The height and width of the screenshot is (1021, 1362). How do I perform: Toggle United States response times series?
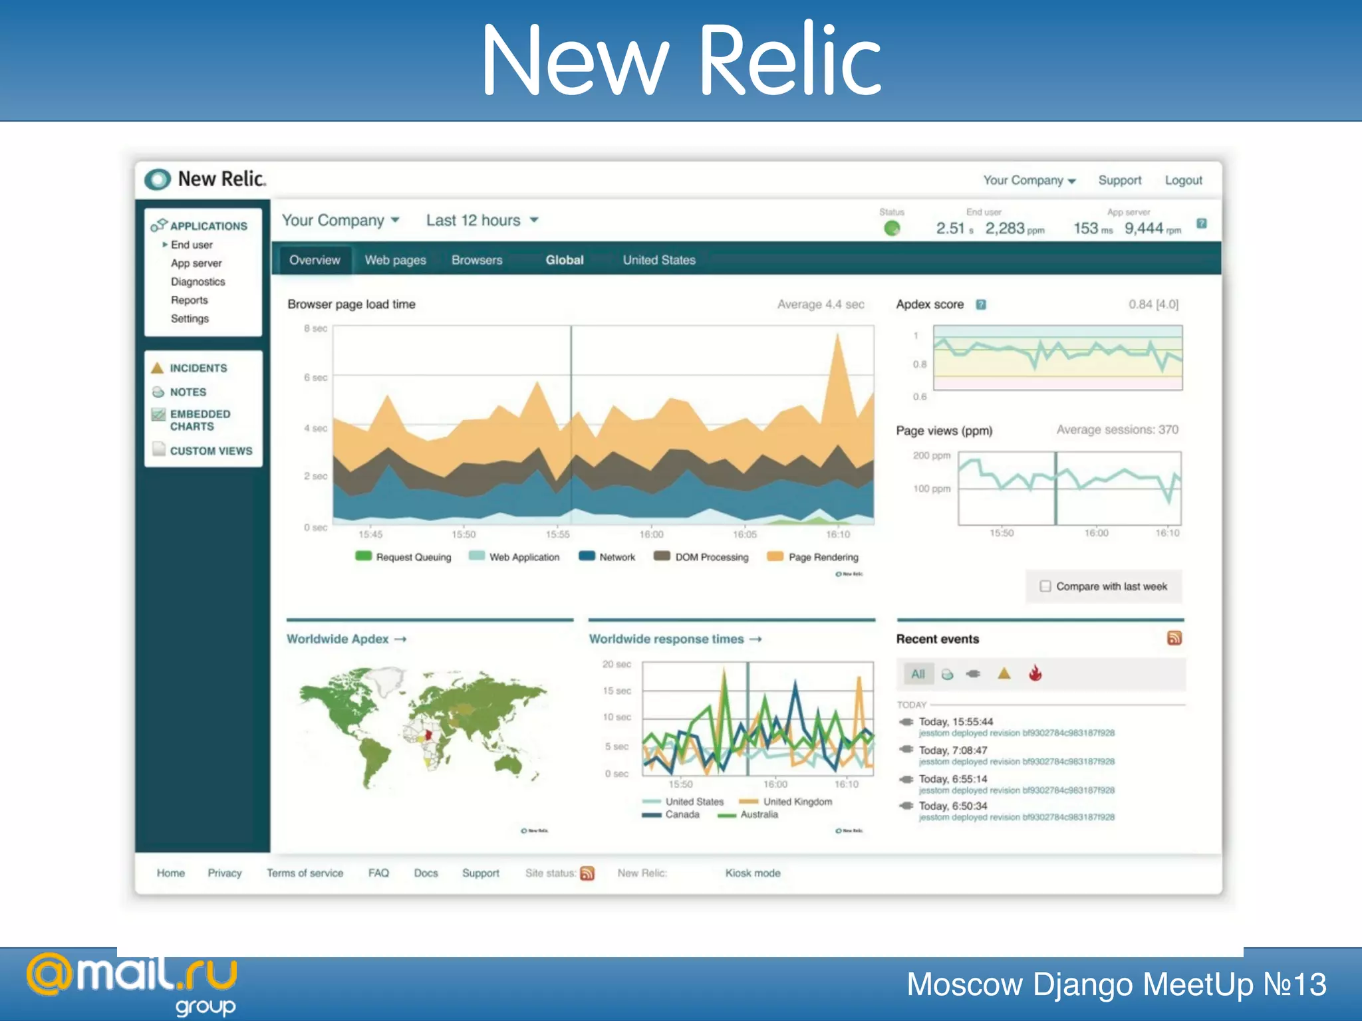coord(683,802)
